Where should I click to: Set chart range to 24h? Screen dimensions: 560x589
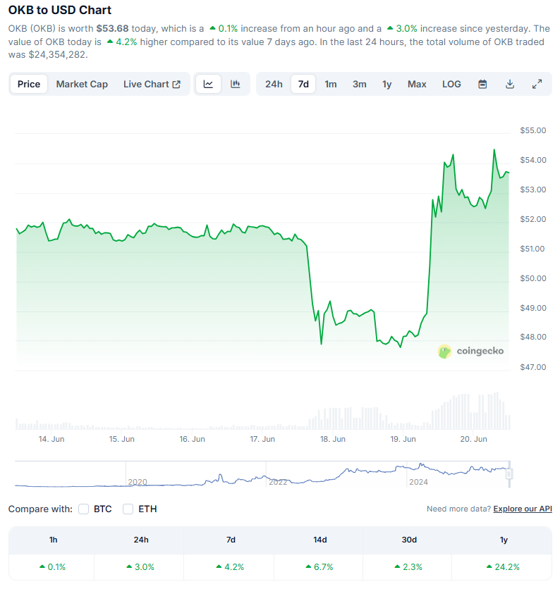click(x=274, y=84)
